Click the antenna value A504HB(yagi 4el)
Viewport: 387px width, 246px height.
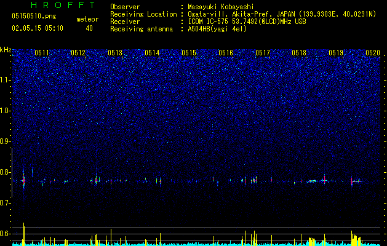[x=217, y=29]
